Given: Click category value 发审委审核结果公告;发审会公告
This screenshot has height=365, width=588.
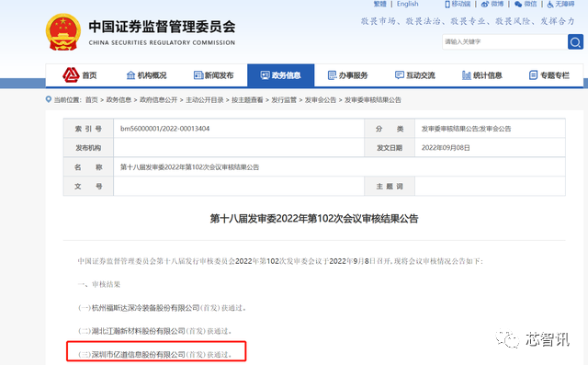Looking at the screenshot, I should coord(466,129).
